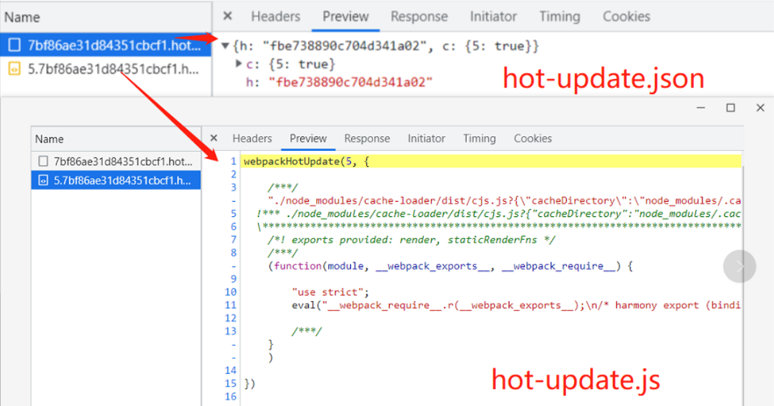Open Cookies tab in lower panel
Viewport: 774px width, 406px height.
(x=533, y=139)
